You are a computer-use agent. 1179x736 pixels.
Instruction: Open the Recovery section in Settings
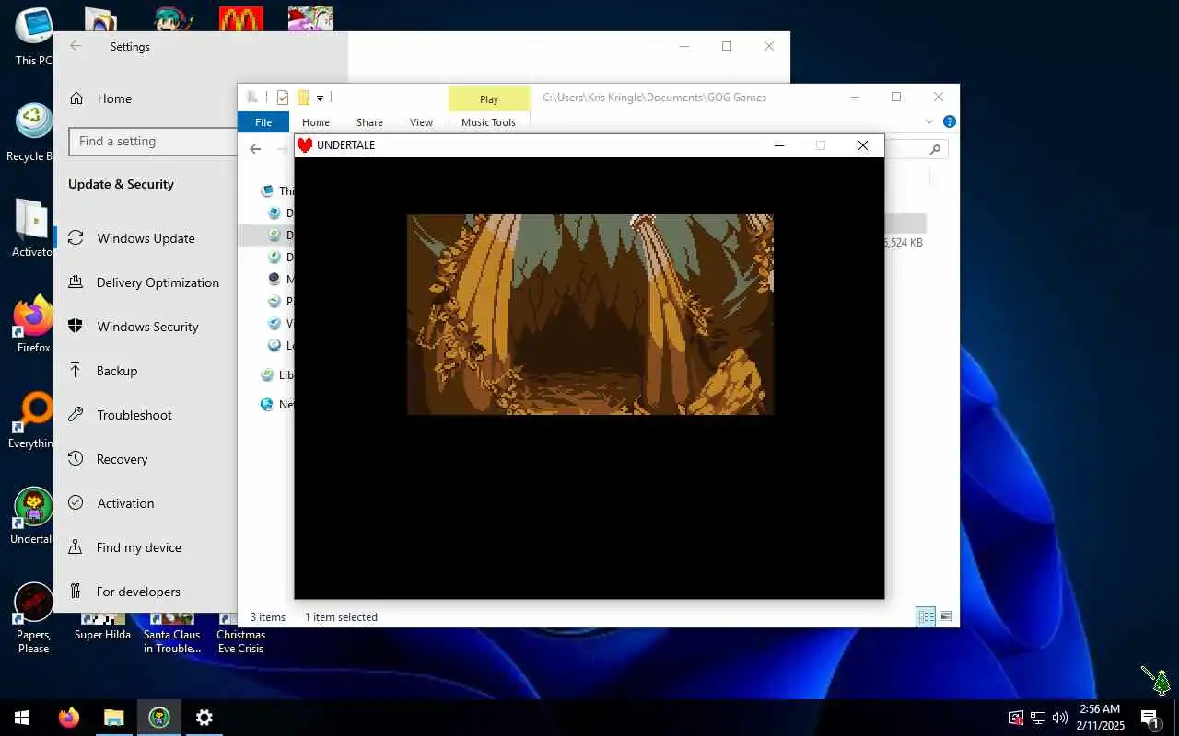122,459
